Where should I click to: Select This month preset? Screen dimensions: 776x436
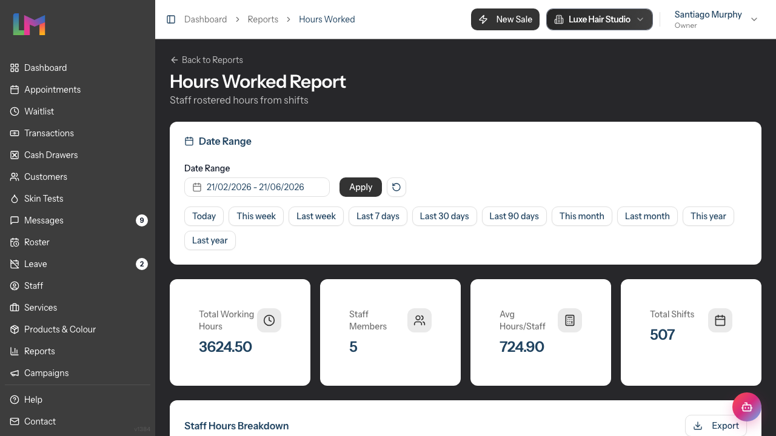pos(582,216)
